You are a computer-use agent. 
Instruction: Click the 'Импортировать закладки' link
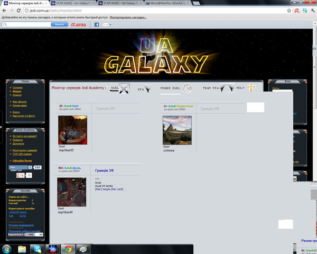[x=128, y=17]
